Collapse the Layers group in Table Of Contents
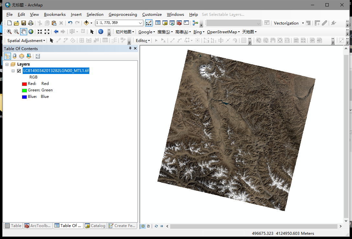The width and height of the screenshot is (352, 239). tap(7, 64)
